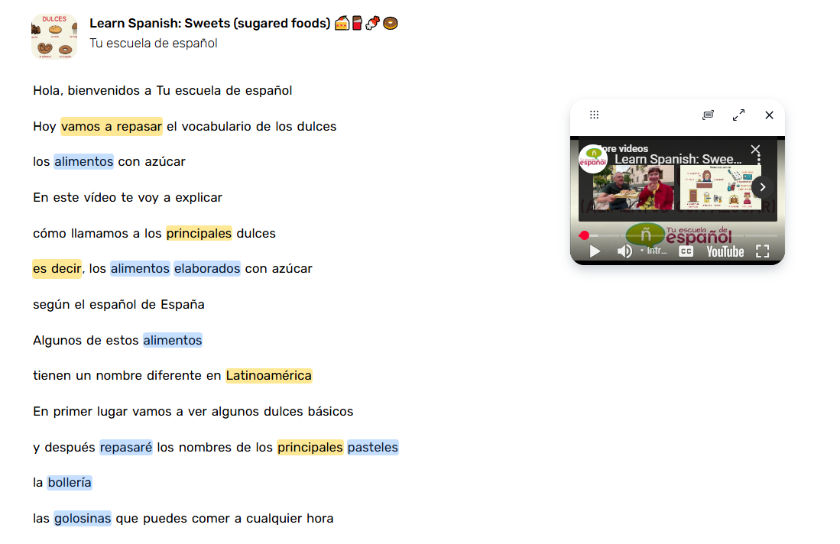Click the channel logo in the video

click(x=593, y=159)
